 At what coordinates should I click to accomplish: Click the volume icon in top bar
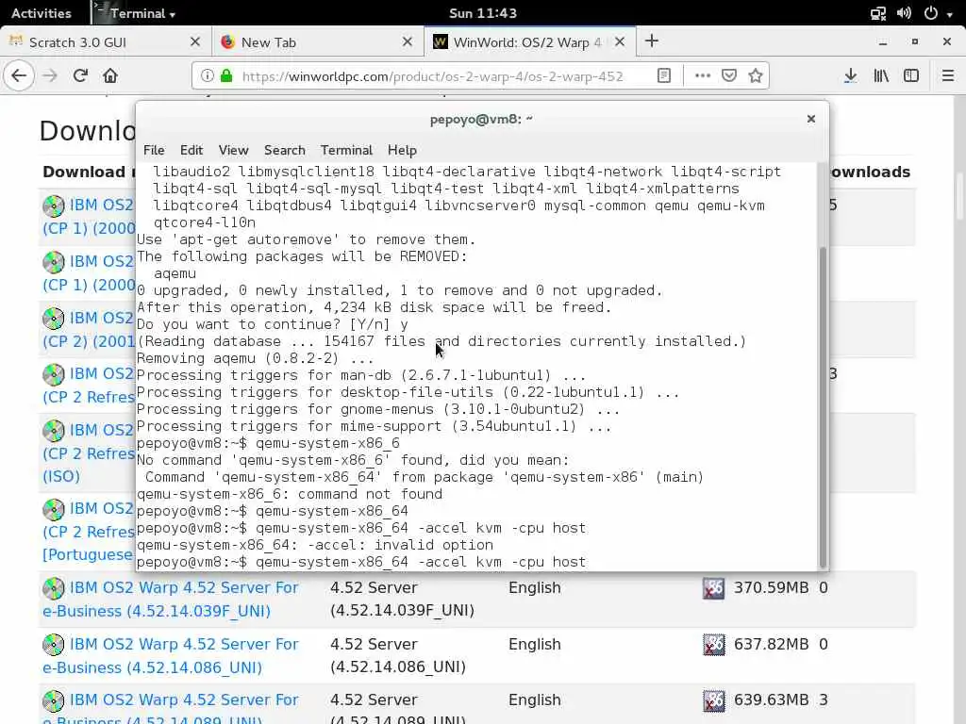(905, 13)
